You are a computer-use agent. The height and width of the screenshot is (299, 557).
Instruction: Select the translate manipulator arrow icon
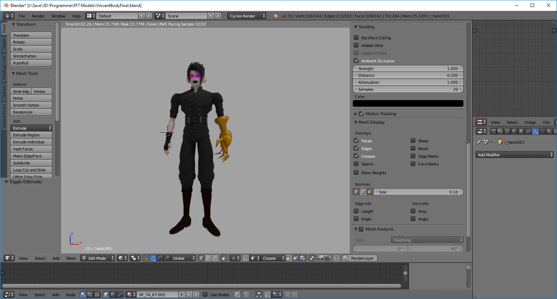pyautogui.click(x=153, y=258)
